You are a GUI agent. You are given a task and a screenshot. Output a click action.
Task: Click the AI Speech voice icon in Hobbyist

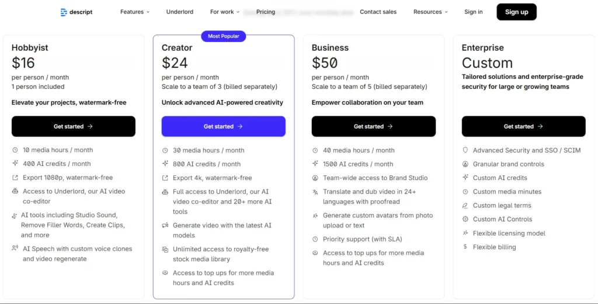(15, 248)
